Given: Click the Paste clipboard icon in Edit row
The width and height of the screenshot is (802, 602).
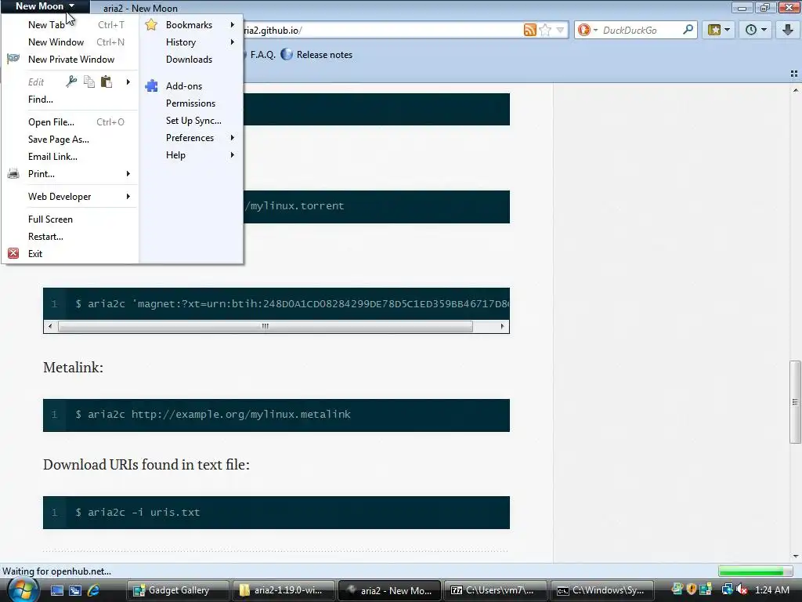Looking at the screenshot, I should point(107,82).
